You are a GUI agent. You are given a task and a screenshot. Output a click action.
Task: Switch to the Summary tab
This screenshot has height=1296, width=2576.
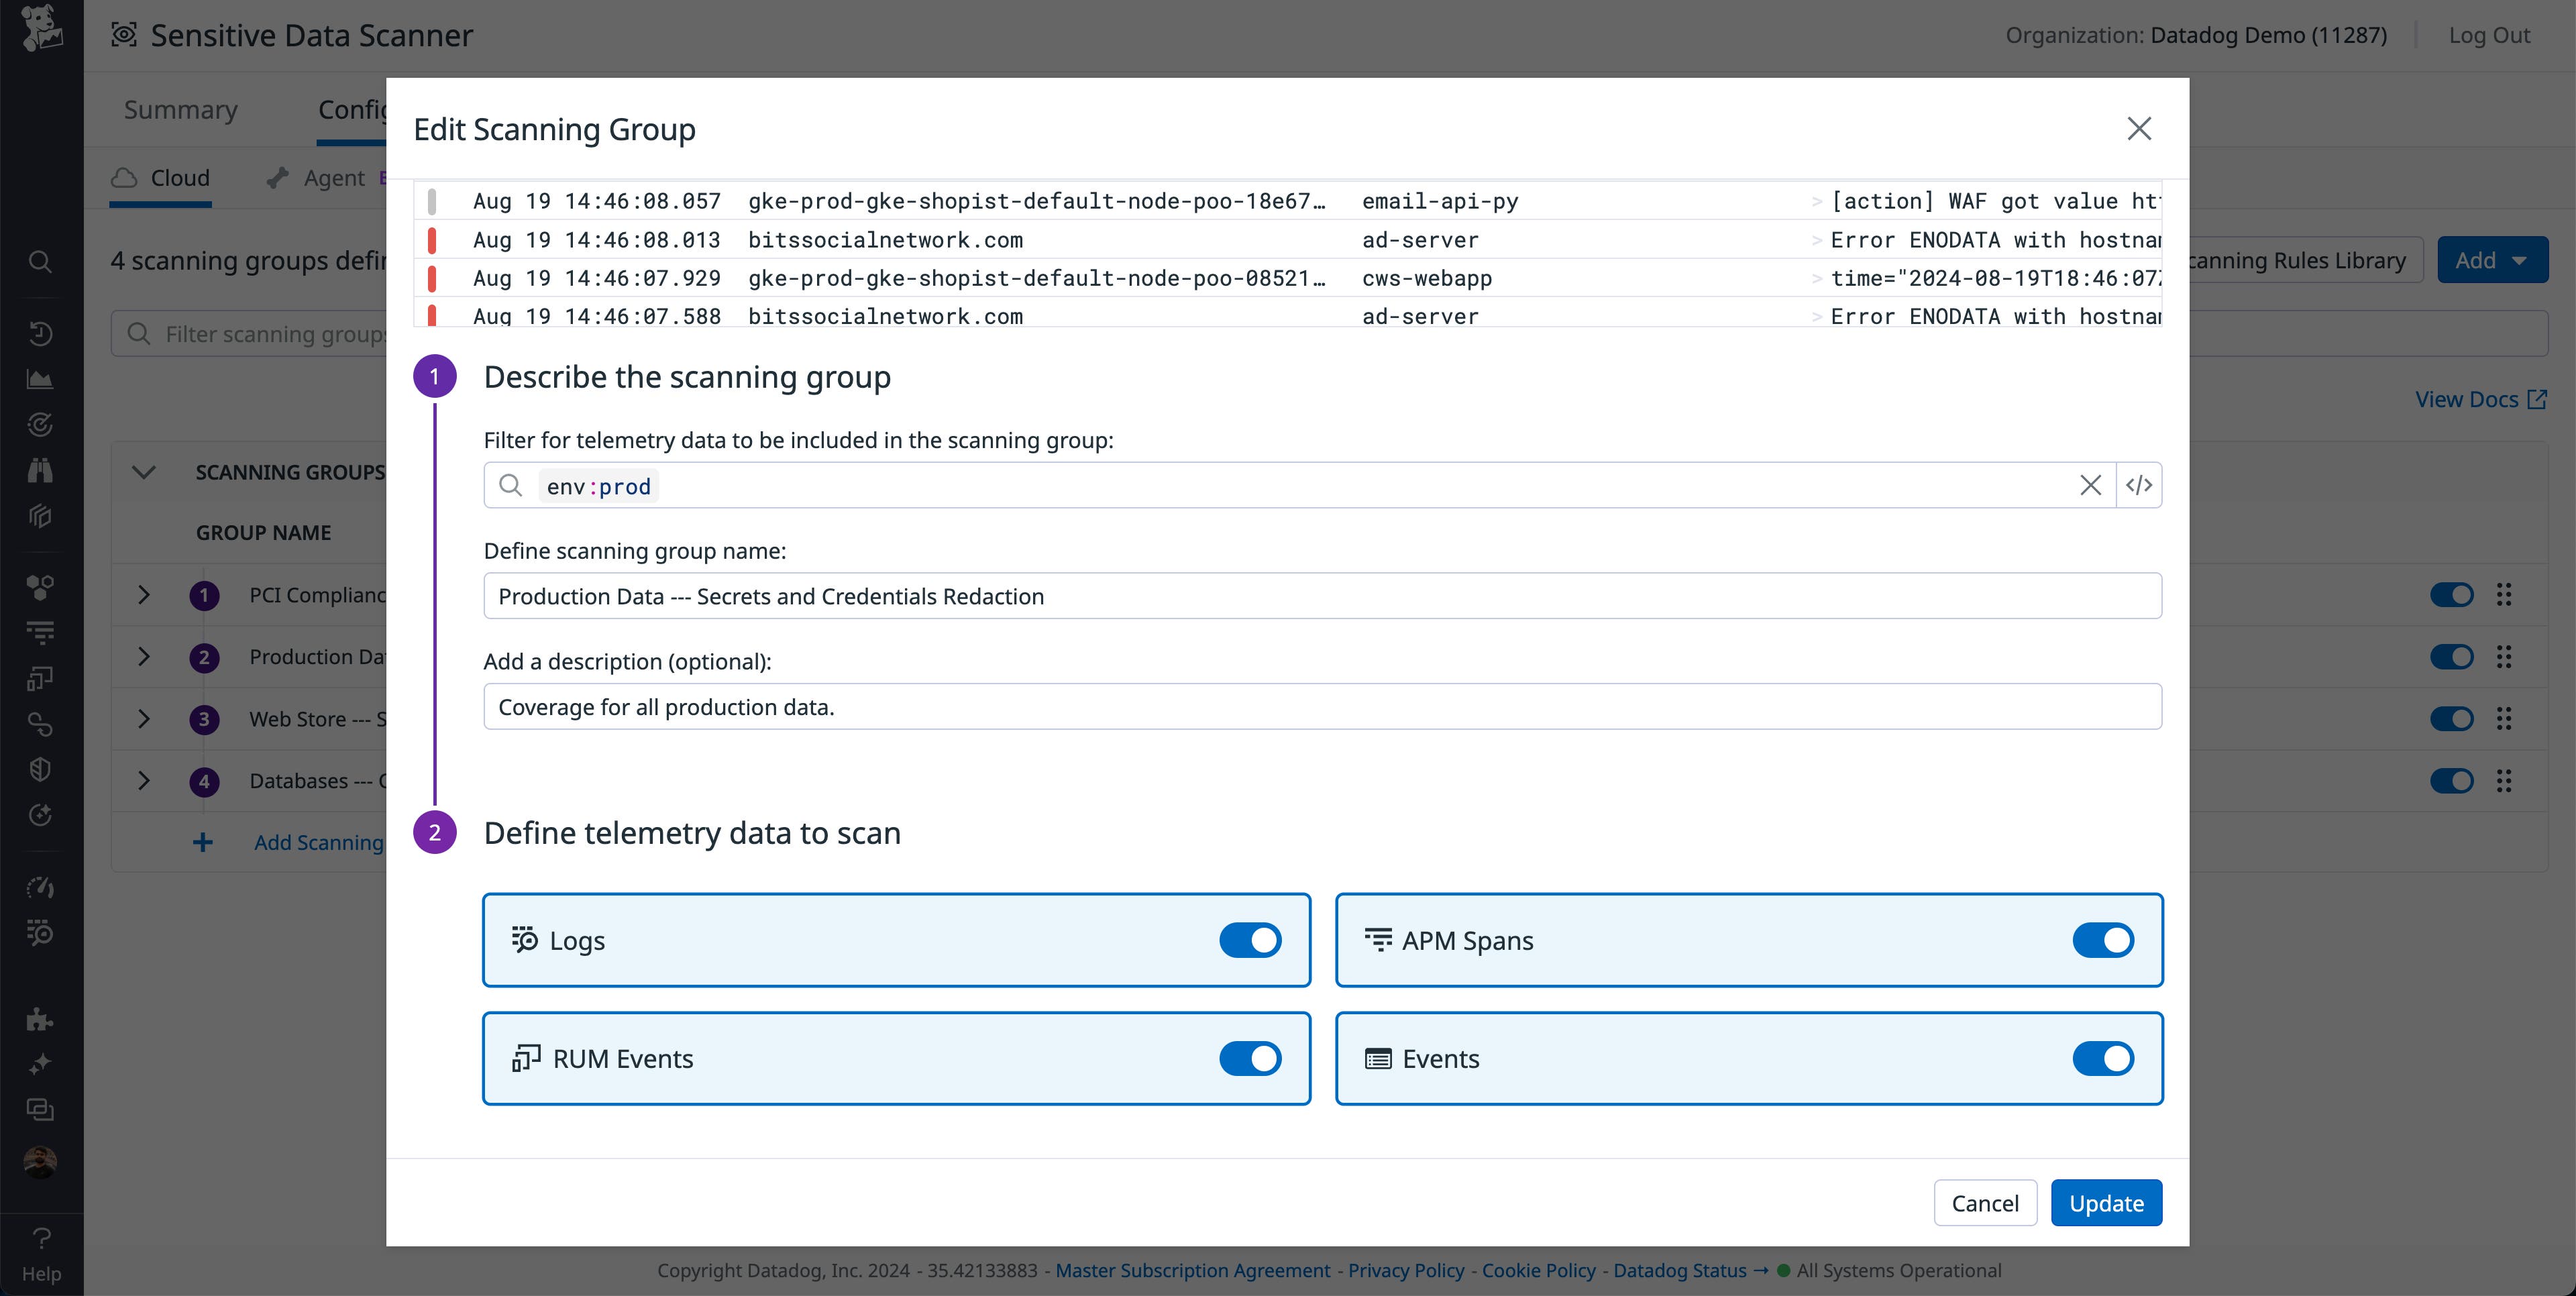tap(180, 109)
